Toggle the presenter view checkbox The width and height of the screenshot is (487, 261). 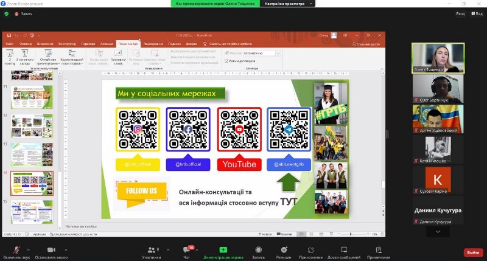coord(227,61)
